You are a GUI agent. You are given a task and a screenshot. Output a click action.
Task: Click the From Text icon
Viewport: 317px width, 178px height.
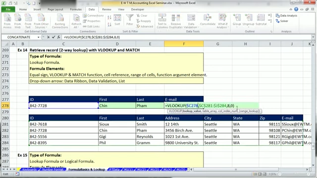coord(28,21)
